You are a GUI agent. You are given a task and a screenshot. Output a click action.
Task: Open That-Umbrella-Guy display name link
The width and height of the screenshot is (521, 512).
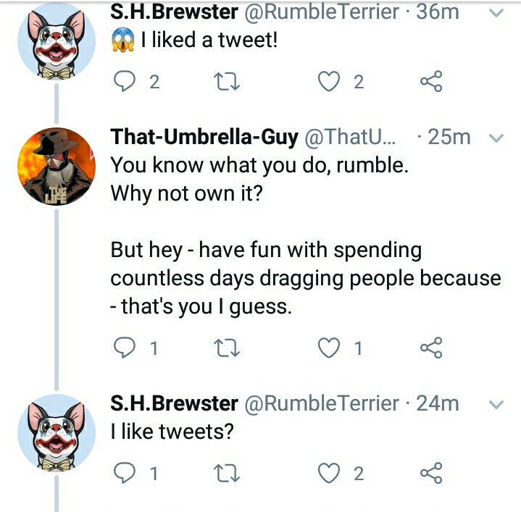pyautogui.click(x=204, y=137)
